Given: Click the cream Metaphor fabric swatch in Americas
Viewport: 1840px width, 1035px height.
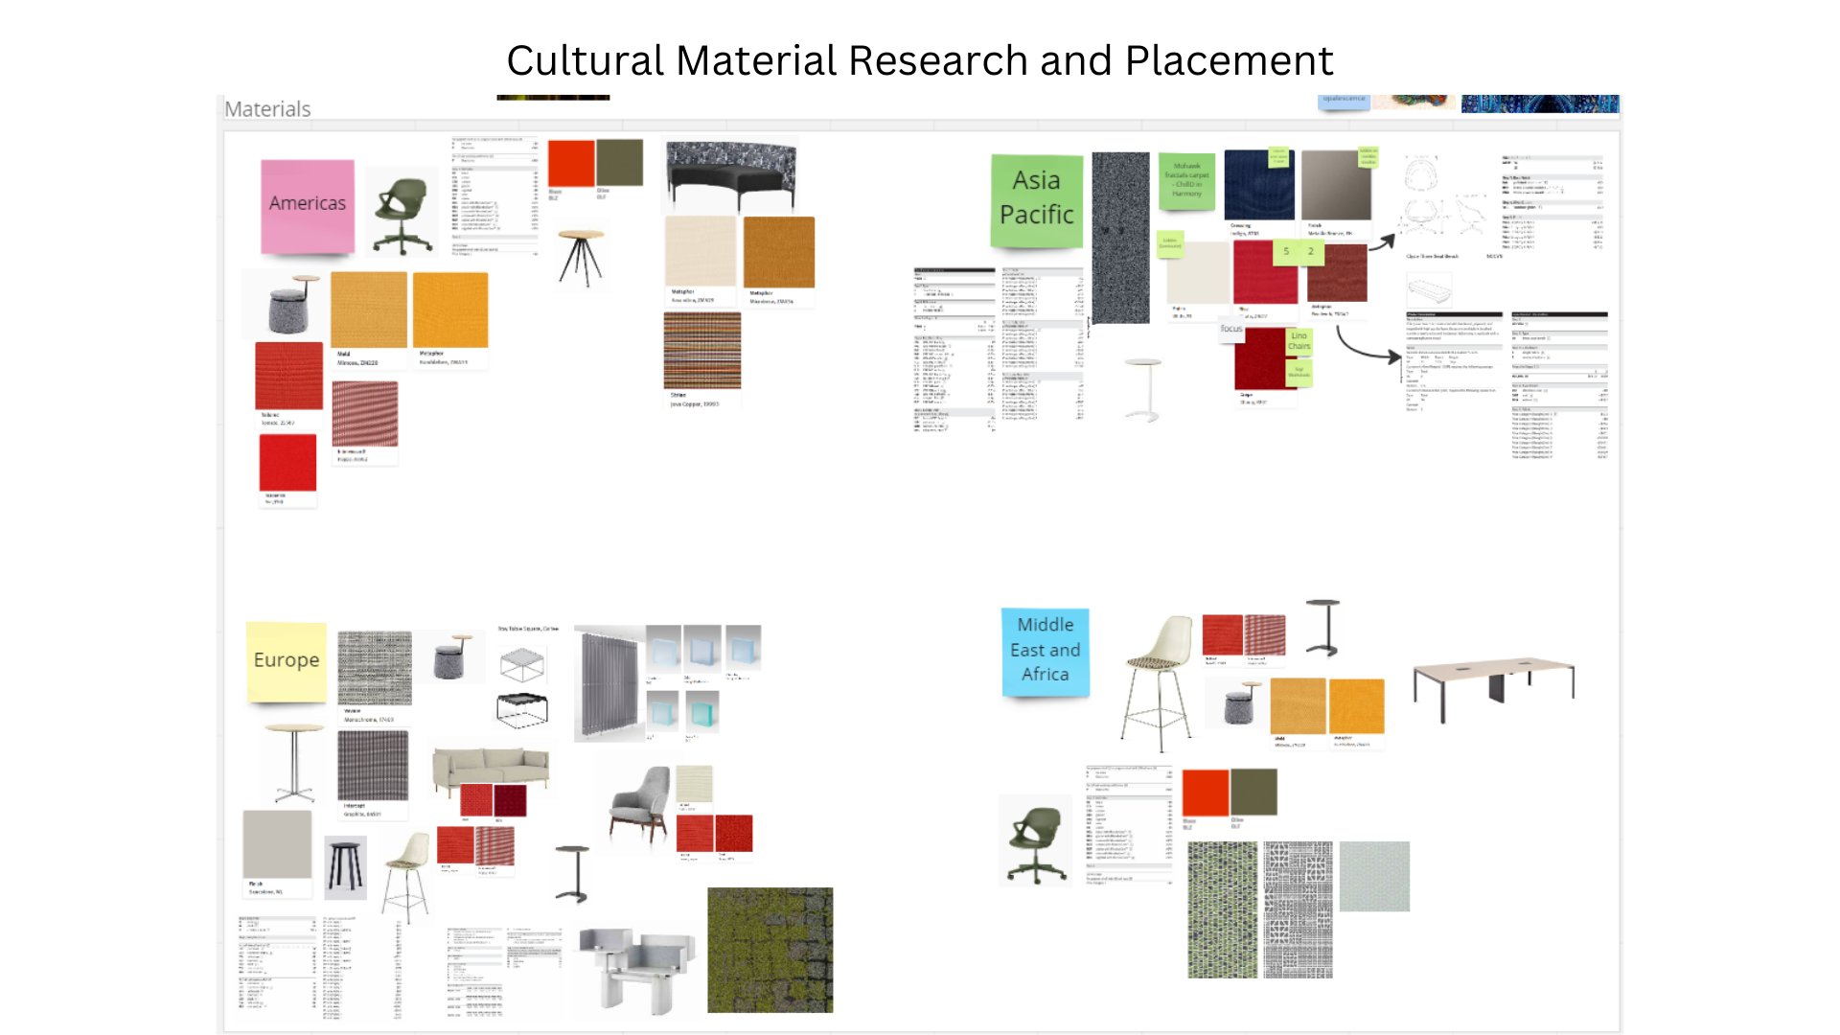Looking at the screenshot, I should pos(701,251).
